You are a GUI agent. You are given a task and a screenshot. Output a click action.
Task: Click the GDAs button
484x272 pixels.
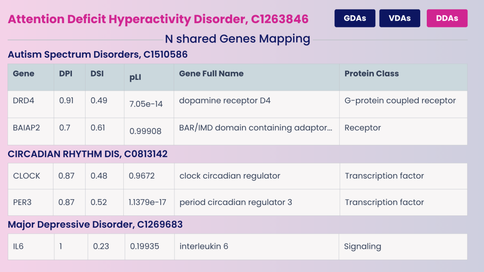[354, 18]
